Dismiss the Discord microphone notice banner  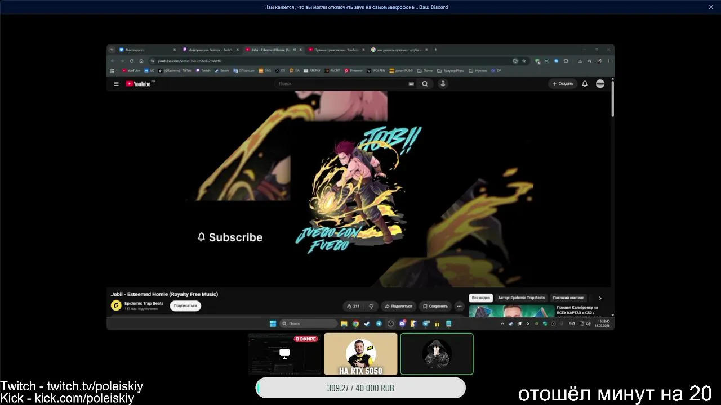(710, 7)
